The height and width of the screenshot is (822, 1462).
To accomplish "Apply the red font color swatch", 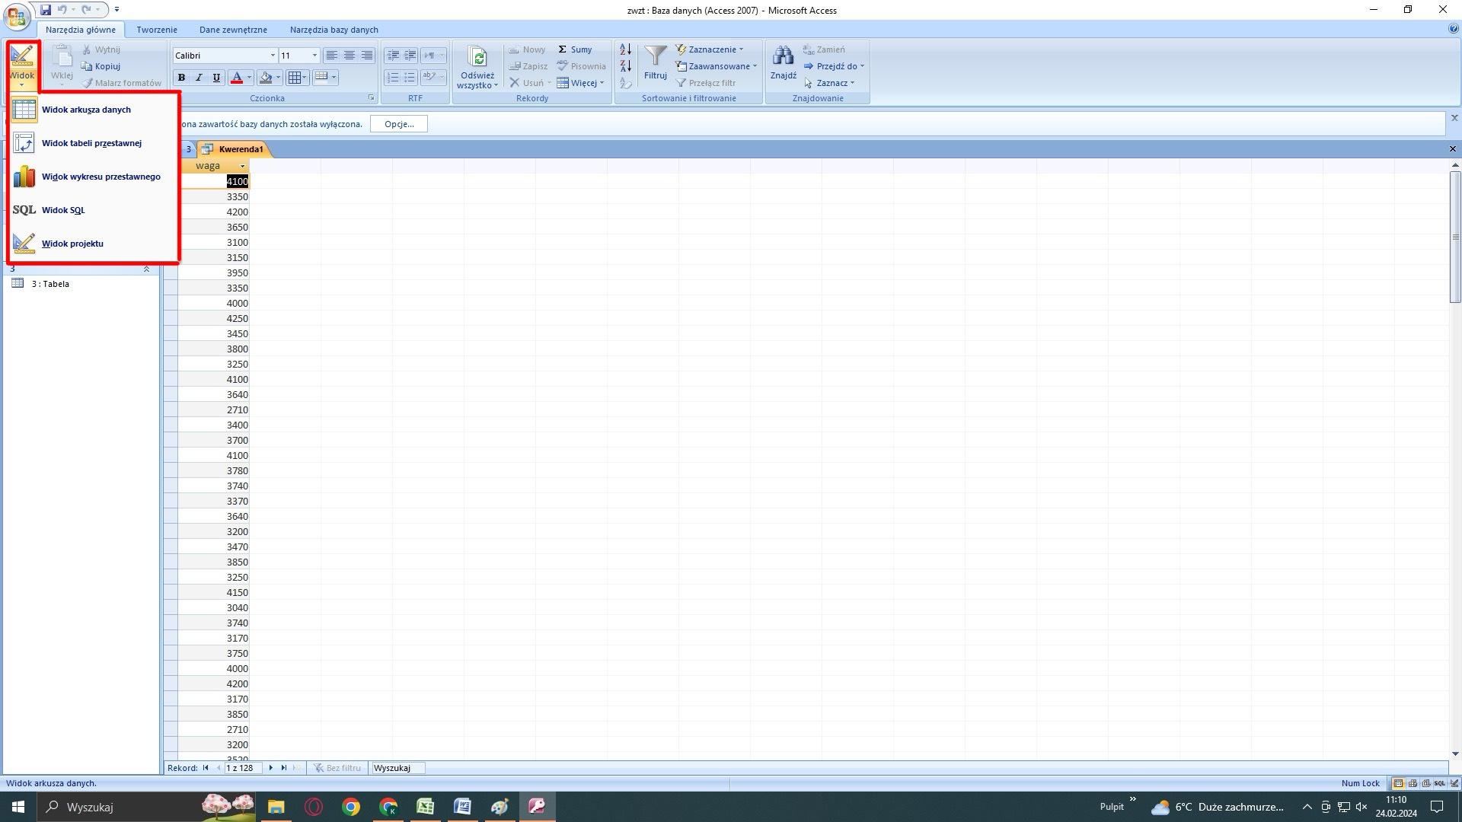I will [236, 78].
